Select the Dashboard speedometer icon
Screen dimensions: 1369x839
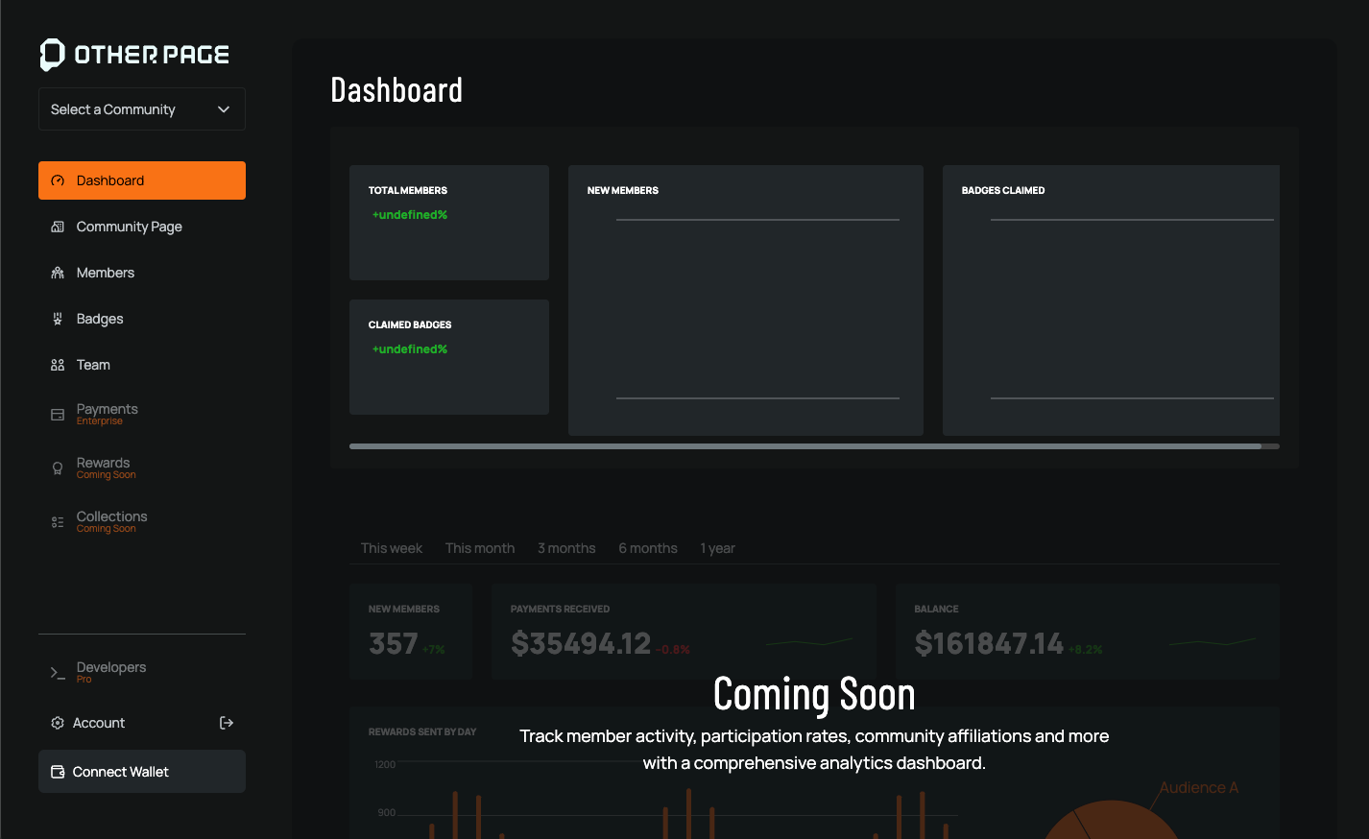pos(58,180)
